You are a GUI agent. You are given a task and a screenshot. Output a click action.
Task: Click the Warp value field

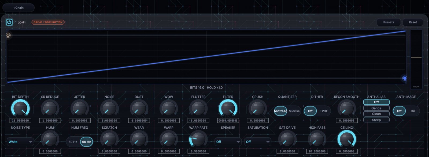(169, 151)
